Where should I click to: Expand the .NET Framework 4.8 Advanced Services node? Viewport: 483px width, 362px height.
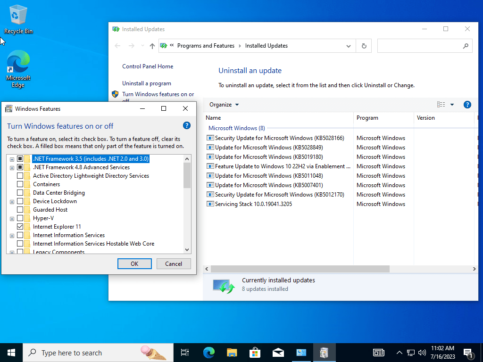[12, 168]
